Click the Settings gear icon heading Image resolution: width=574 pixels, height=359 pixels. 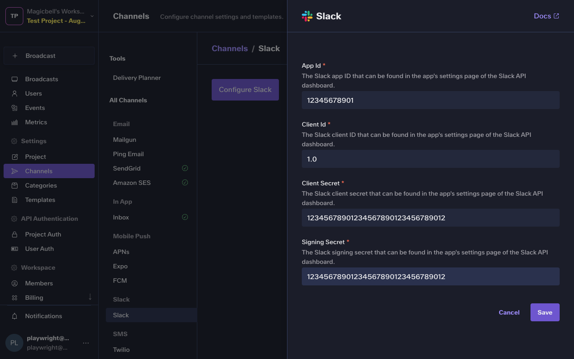[14, 141]
